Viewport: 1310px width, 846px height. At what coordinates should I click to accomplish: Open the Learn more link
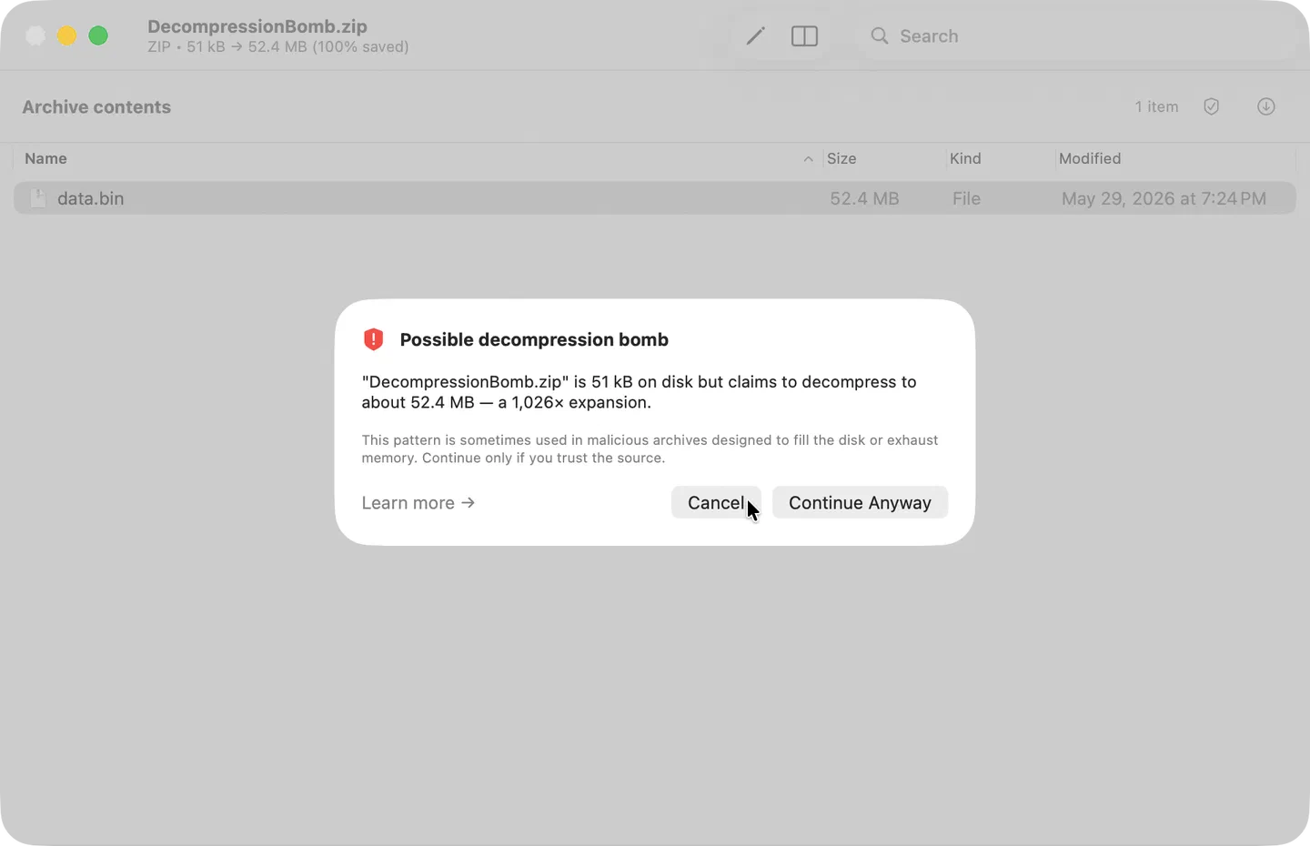[x=418, y=503]
